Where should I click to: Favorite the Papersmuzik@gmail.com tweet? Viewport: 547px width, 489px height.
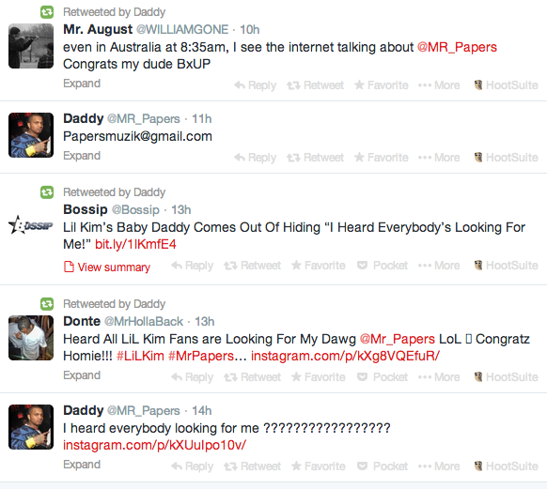[382, 158]
